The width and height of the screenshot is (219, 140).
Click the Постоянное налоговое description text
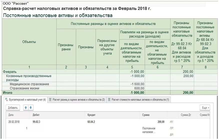click(149, 130)
